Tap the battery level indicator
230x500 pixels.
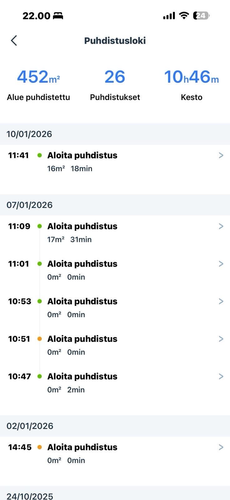pyautogui.click(x=201, y=16)
